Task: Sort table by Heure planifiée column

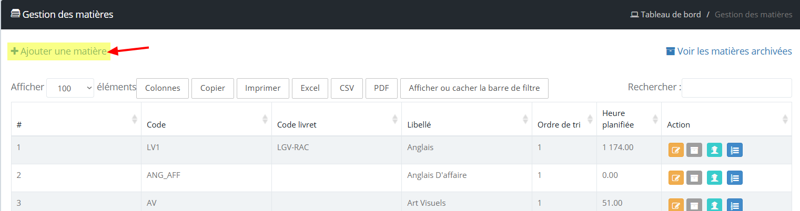Action: (x=629, y=119)
